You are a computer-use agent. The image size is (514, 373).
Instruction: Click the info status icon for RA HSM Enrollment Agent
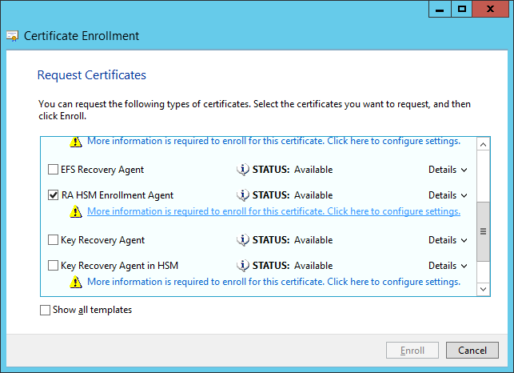[244, 195]
